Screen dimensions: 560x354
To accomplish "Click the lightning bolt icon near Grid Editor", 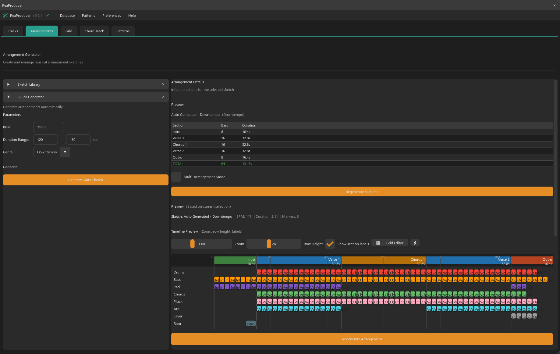I will [415, 242].
